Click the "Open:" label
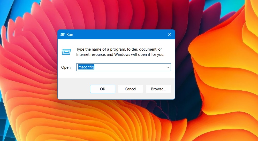Viewport: 258px width, 141px height. [66, 67]
